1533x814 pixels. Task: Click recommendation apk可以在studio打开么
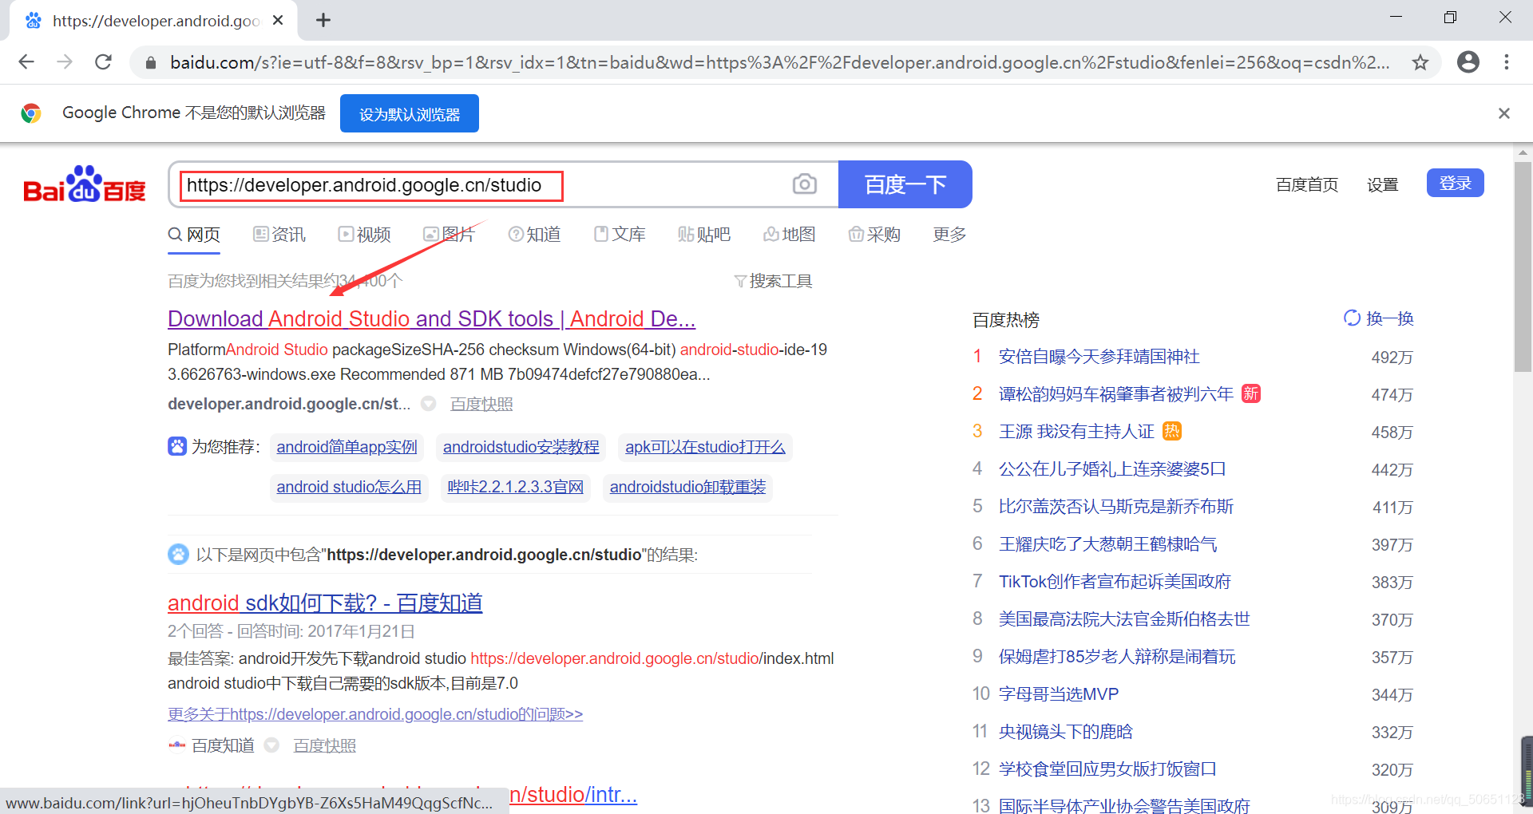(x=705, y=447)
